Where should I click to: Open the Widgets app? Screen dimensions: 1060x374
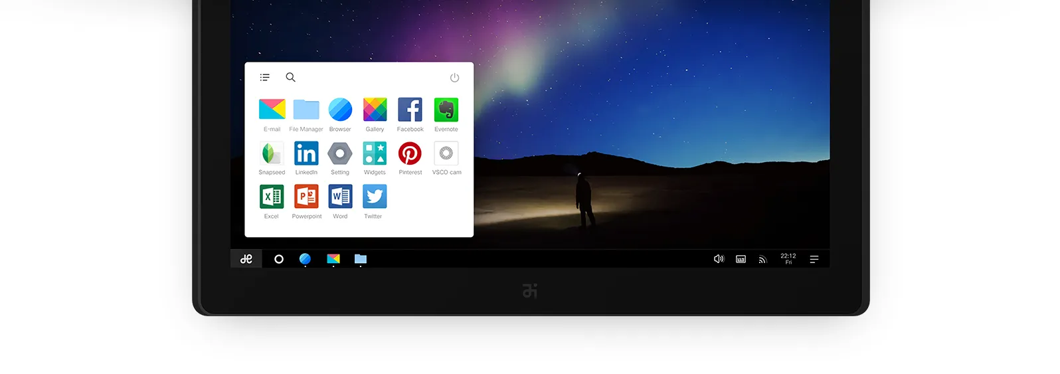[375, 153]
